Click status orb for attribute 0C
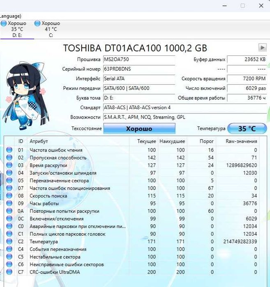This screenshot has width=270, height=287. (9, 218)
